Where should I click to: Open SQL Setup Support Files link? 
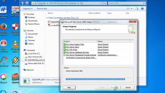[75, 44]
